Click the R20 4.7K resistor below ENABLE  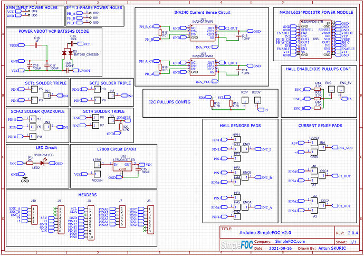(x=121, y=127)
